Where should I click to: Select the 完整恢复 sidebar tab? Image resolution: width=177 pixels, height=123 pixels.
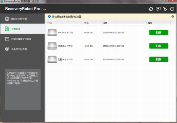pos(22,29)
